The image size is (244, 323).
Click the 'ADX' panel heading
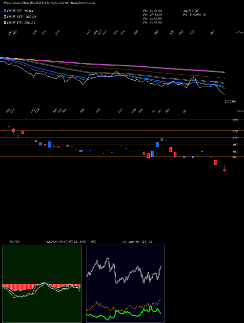click(x=93, y=242)
